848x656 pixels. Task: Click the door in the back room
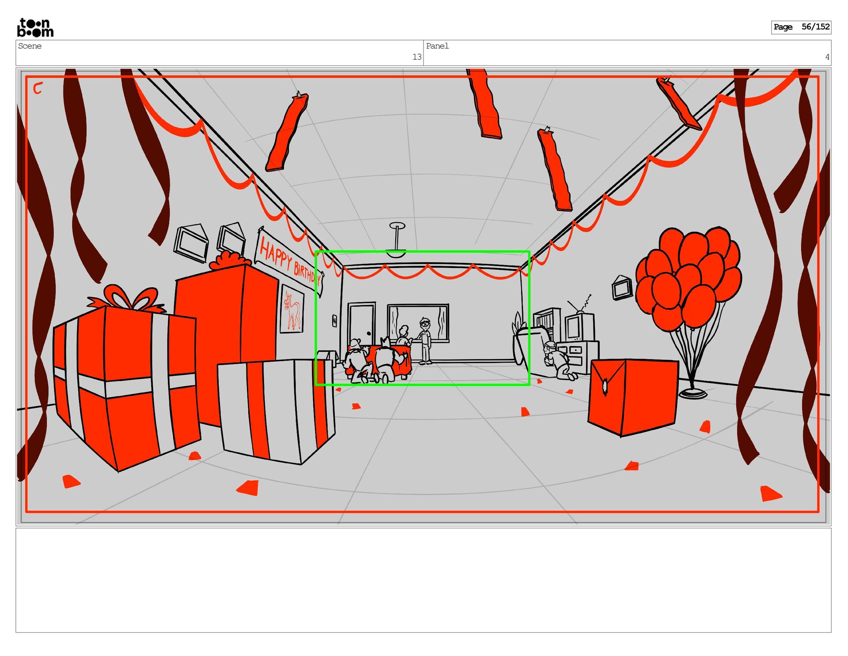pyautogui.click(x=361, y=324)
